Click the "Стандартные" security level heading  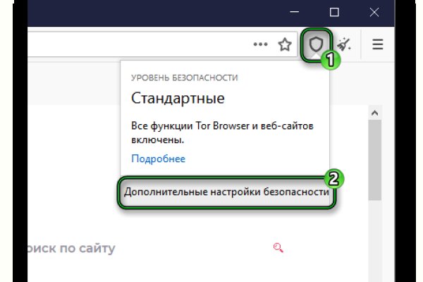(x=178, y=97)
